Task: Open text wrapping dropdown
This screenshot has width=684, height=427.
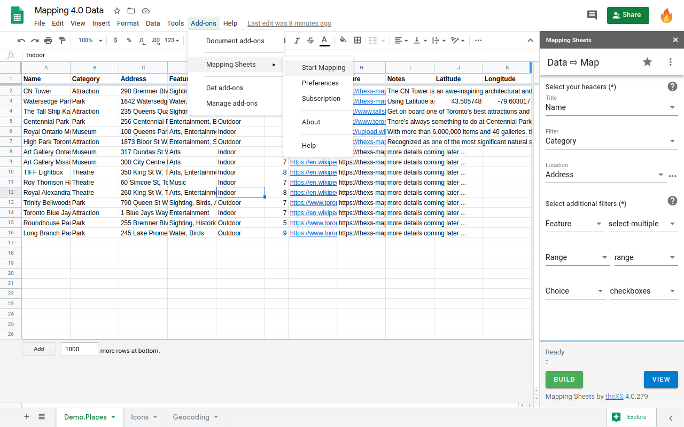Action: (x=439, y=40)
